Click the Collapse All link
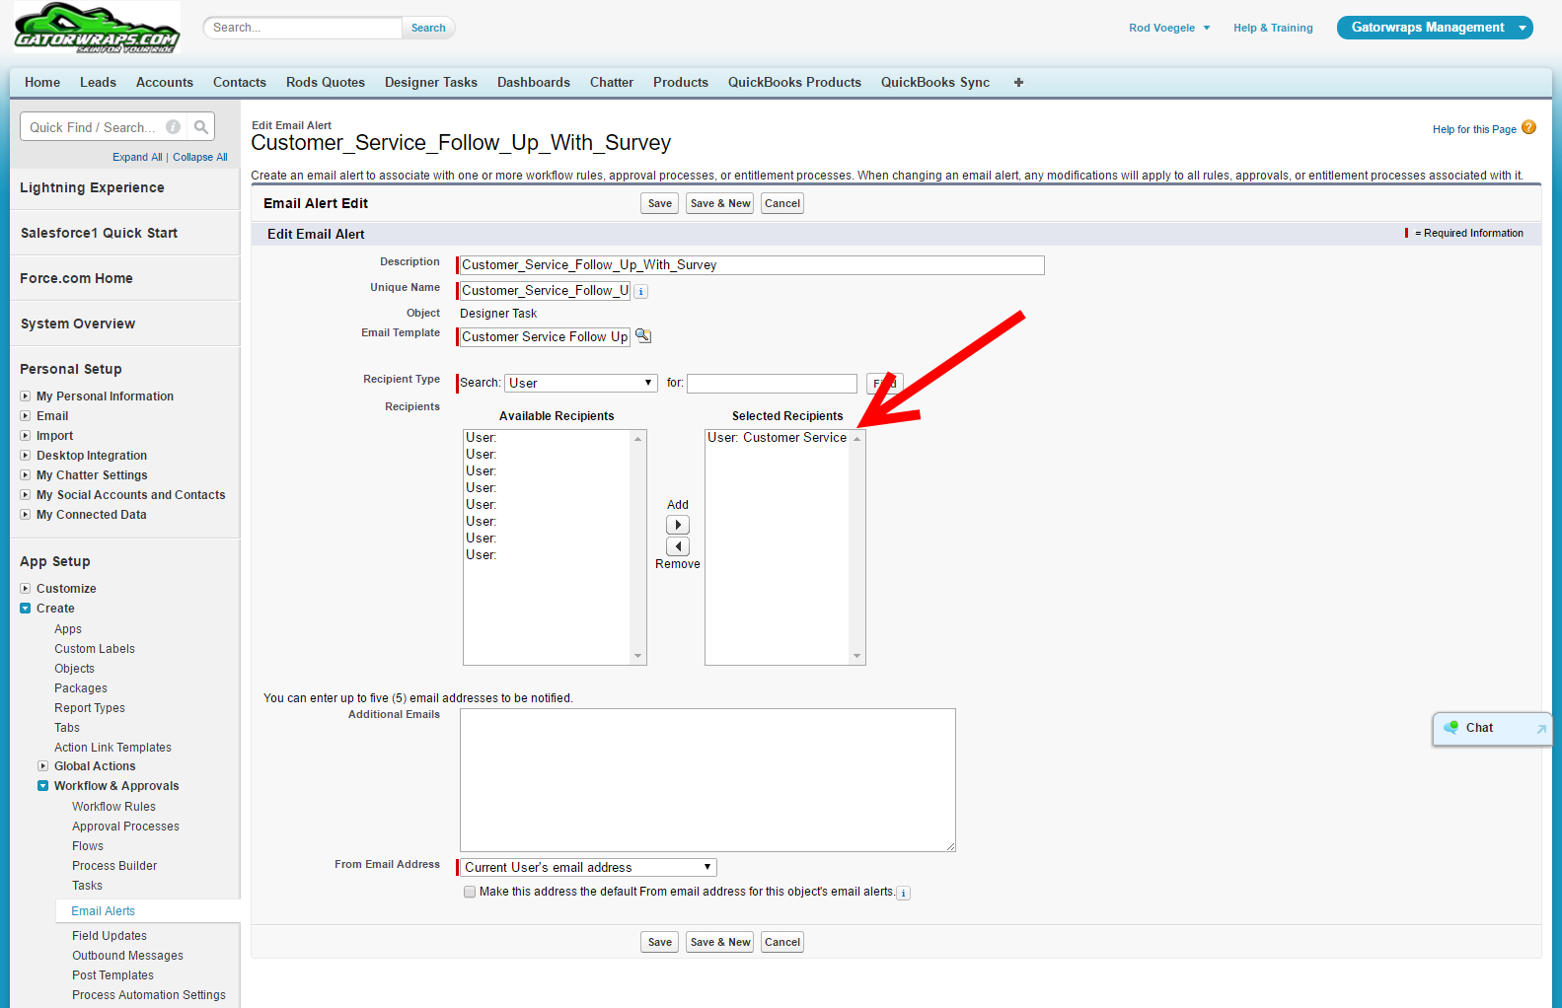 pos(200,157)
